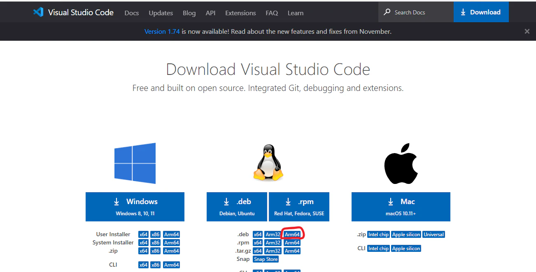Screen dimensions: 536x272
Task: Open the Extensions menu item
Action: point(240,13)
